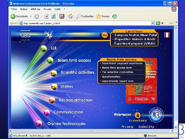Expand the Précédente history dropdown arrow
The width and height of the screenshot is (185, 139).
(31, 16)
